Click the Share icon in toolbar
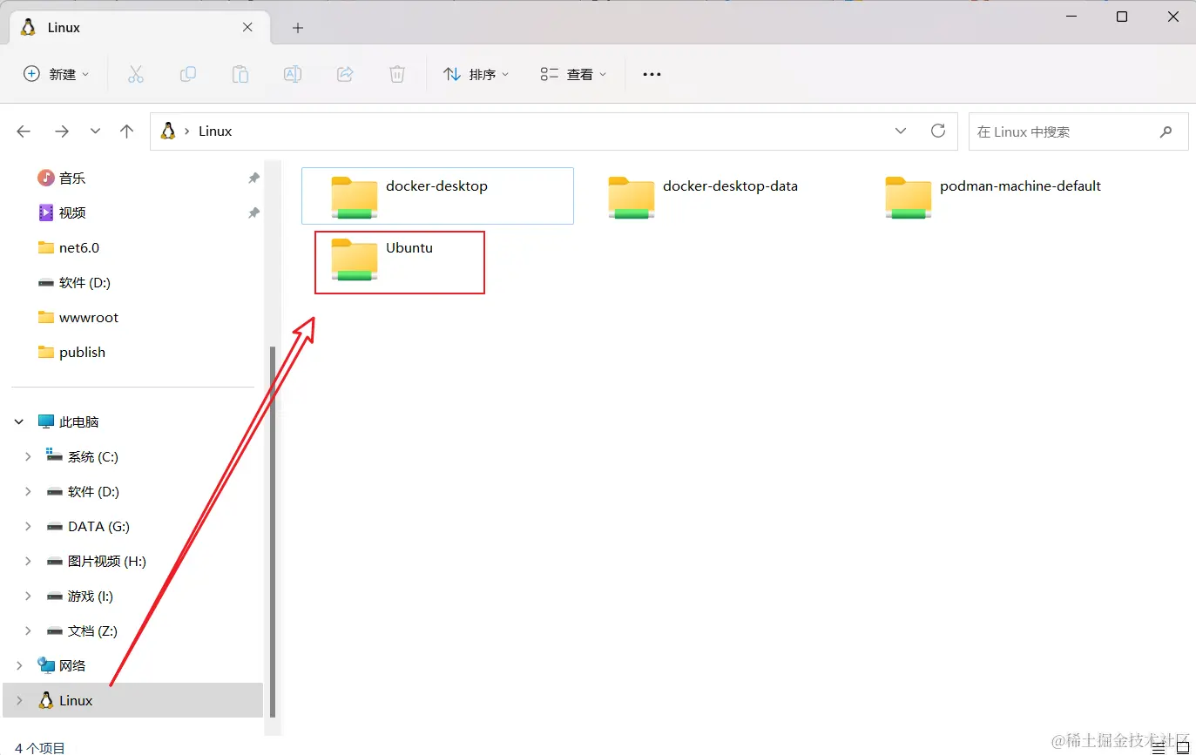Viewport: 1196px width, 755px height. (x=345, y=75)
